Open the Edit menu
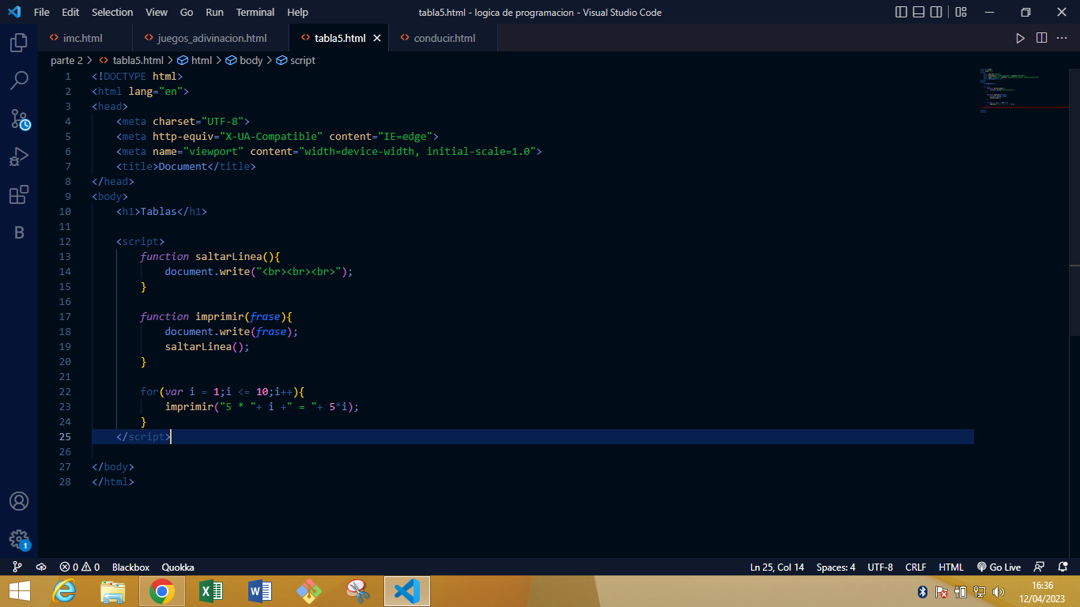Image resolution: width=1080 pixels, height=607 pixels. pyautogui.click(x=70, y=12)
